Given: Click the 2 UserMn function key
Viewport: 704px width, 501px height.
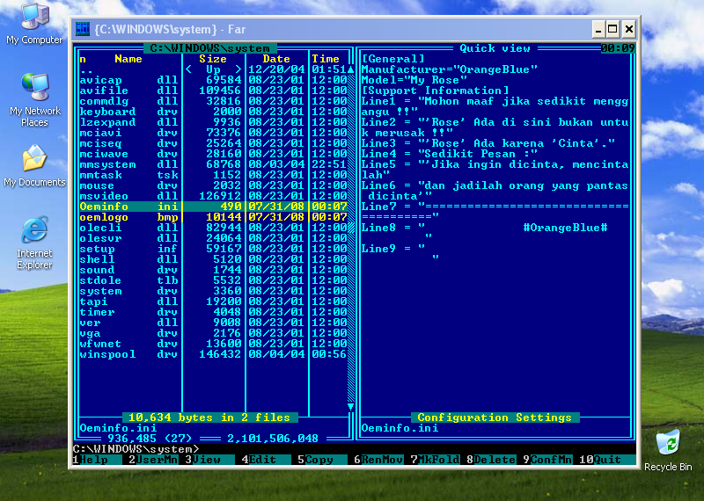Looking at the screenshot, I should (x=153, y=460).
